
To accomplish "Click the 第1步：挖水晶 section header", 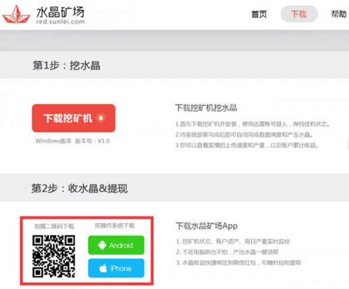I will [x=66, y=66].
